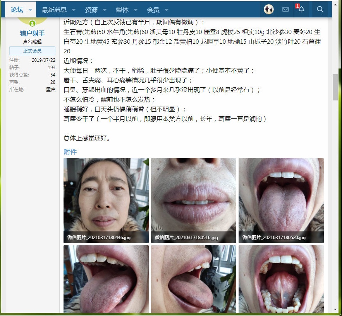Expand the 资源 dropdown arrow
342x316 pixels.
(105, 10)
